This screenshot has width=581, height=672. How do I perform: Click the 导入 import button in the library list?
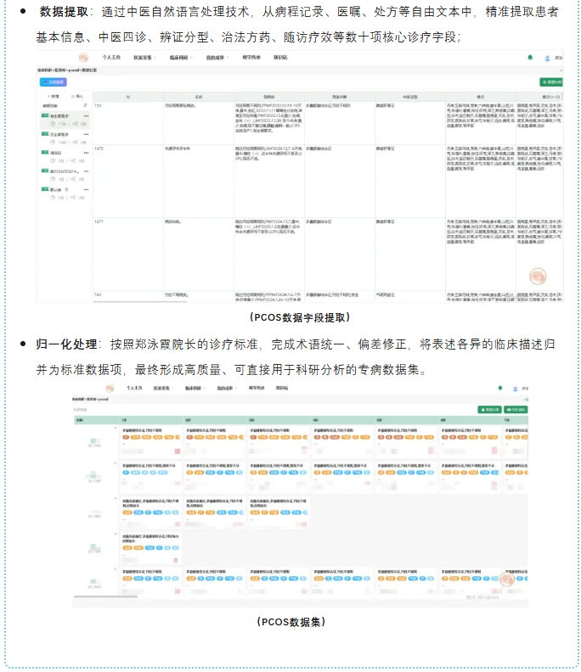[x=76, y=97]
